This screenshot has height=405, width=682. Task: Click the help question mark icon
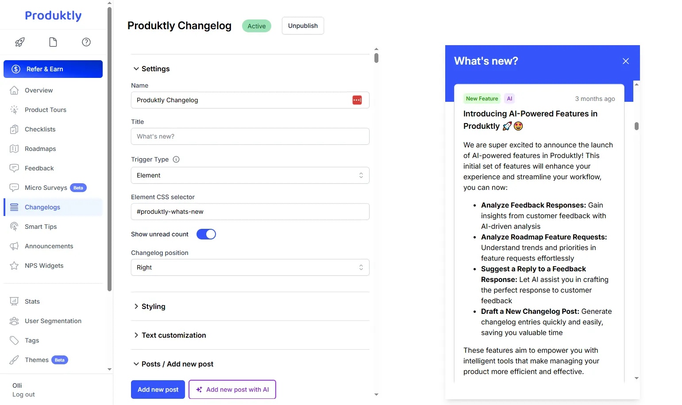(x=86, y=42)
